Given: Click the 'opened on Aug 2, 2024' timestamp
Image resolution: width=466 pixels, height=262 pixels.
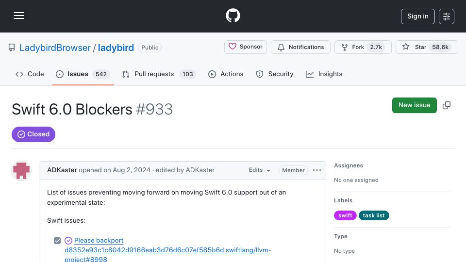Looking at the screenshot, I should [115, 170].
